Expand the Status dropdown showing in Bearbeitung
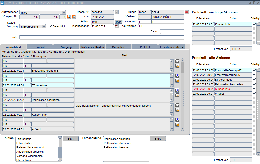Image resolution: width=260 pixels, height=164 pixels. click(x=44, y=26)
